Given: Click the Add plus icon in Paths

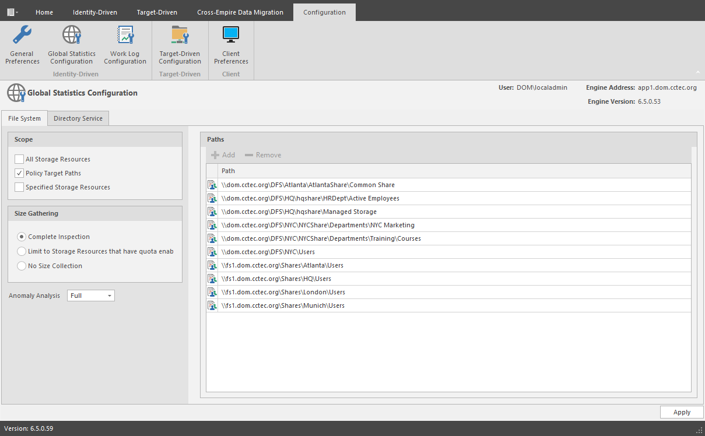Looking at the screenshot, I should click(215, 155).
